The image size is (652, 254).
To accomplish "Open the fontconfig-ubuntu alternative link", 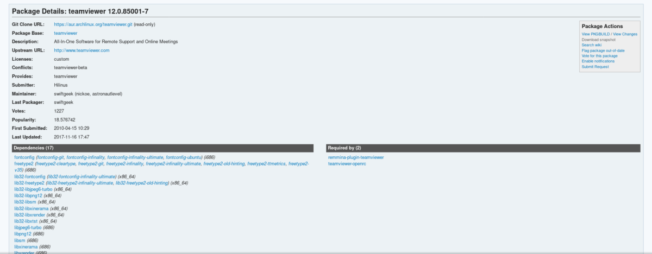I will click(184, 157).
